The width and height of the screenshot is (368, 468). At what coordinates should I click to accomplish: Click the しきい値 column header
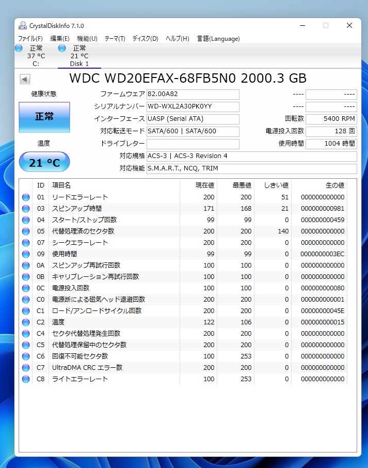coord(273,185)
